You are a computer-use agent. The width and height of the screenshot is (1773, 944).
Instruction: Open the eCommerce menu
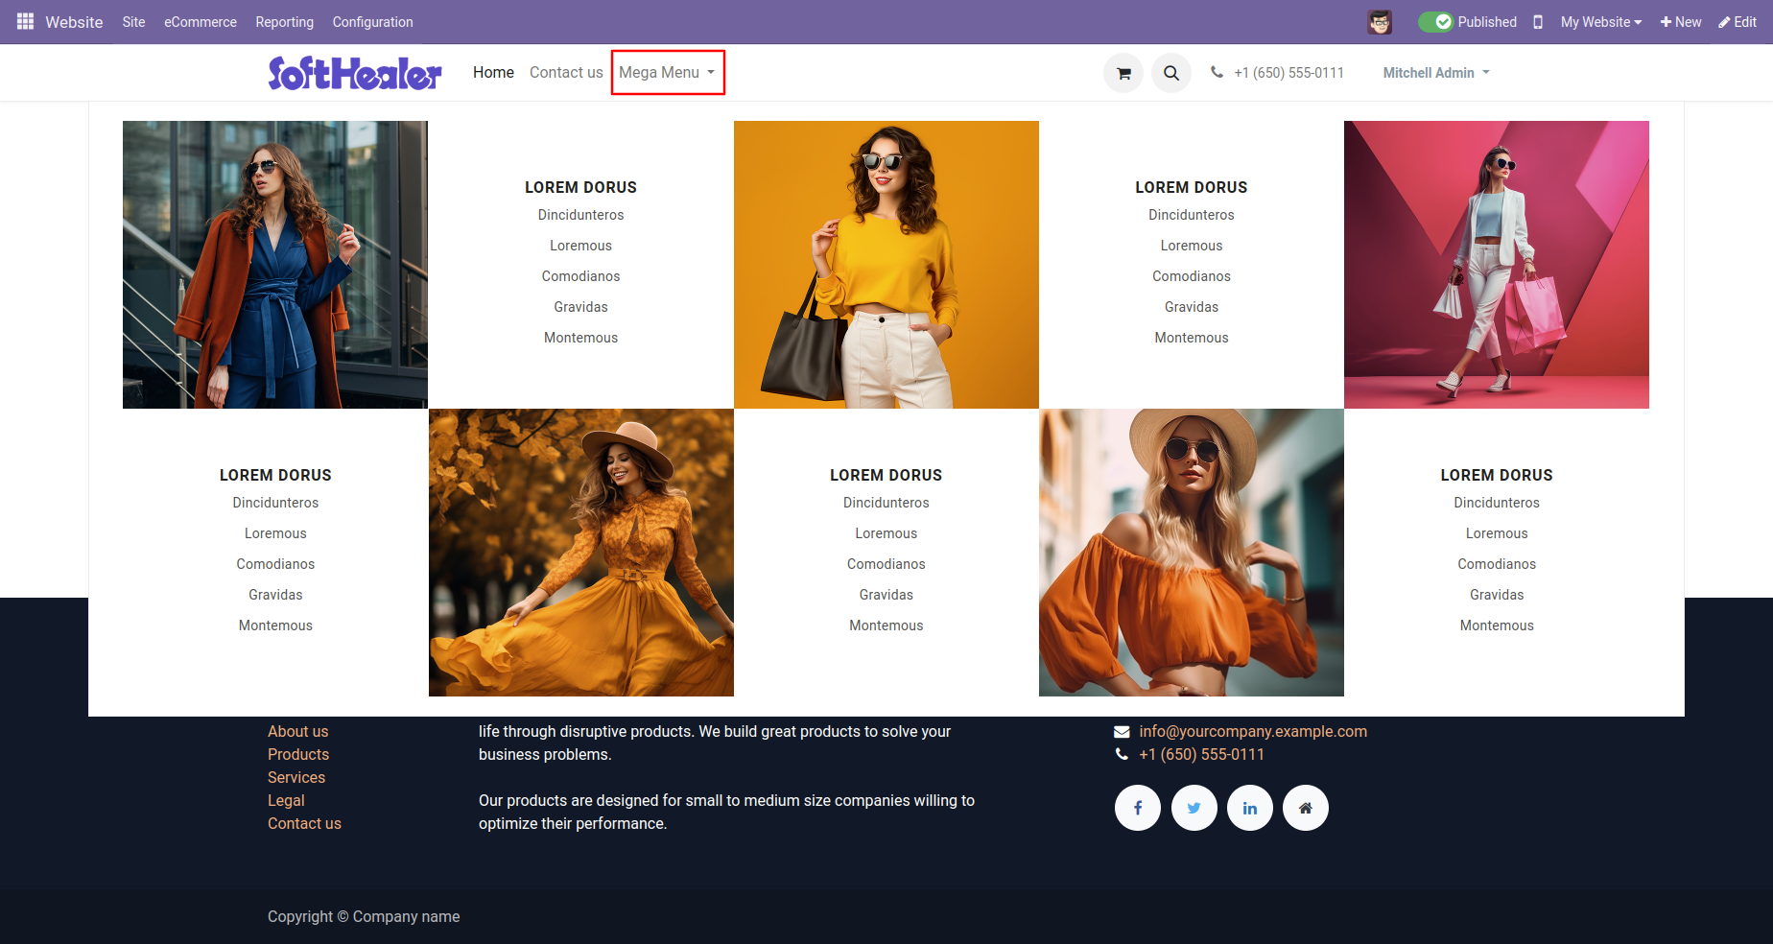201,22
